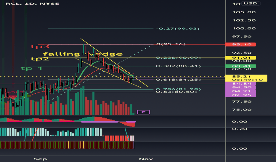Click the 0.618(84.25) Fibonacci level label
The width and height of the screenshot is (276, 162).
coord(178,80)
